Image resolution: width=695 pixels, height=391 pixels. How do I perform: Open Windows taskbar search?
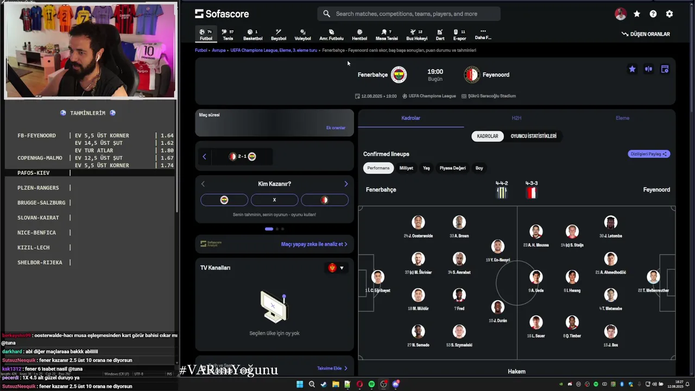coord(312,384)
